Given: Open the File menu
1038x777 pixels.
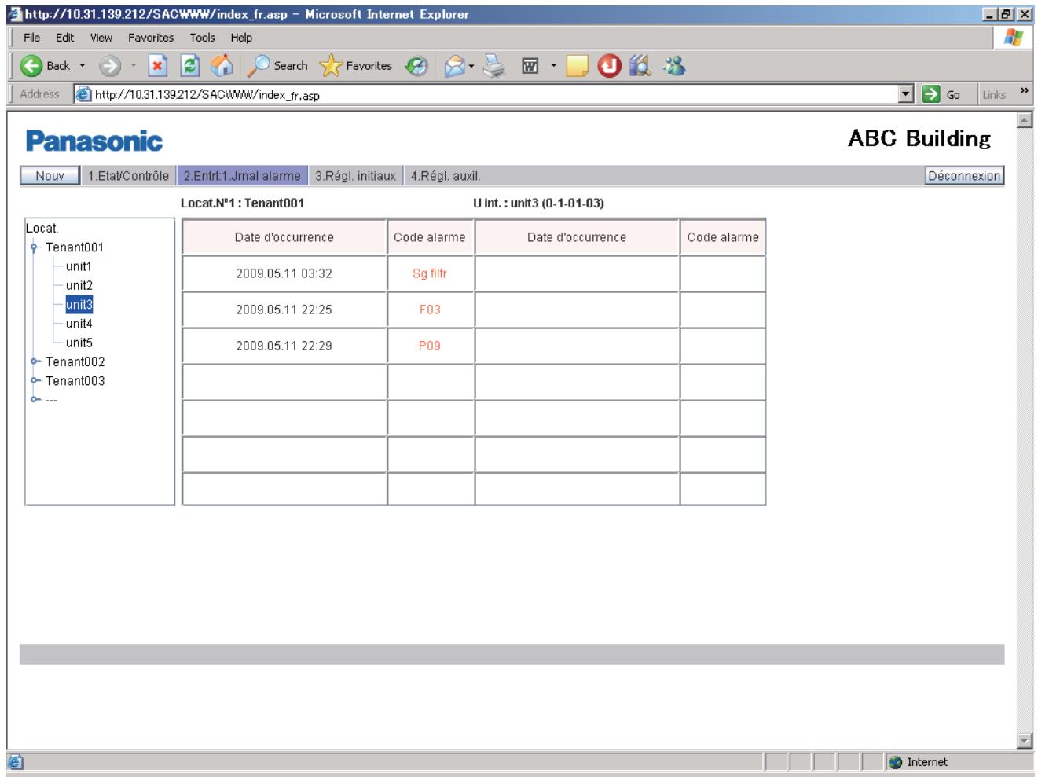Looking at the screenshot, I should pyautogui.click(x=31, y=38).
